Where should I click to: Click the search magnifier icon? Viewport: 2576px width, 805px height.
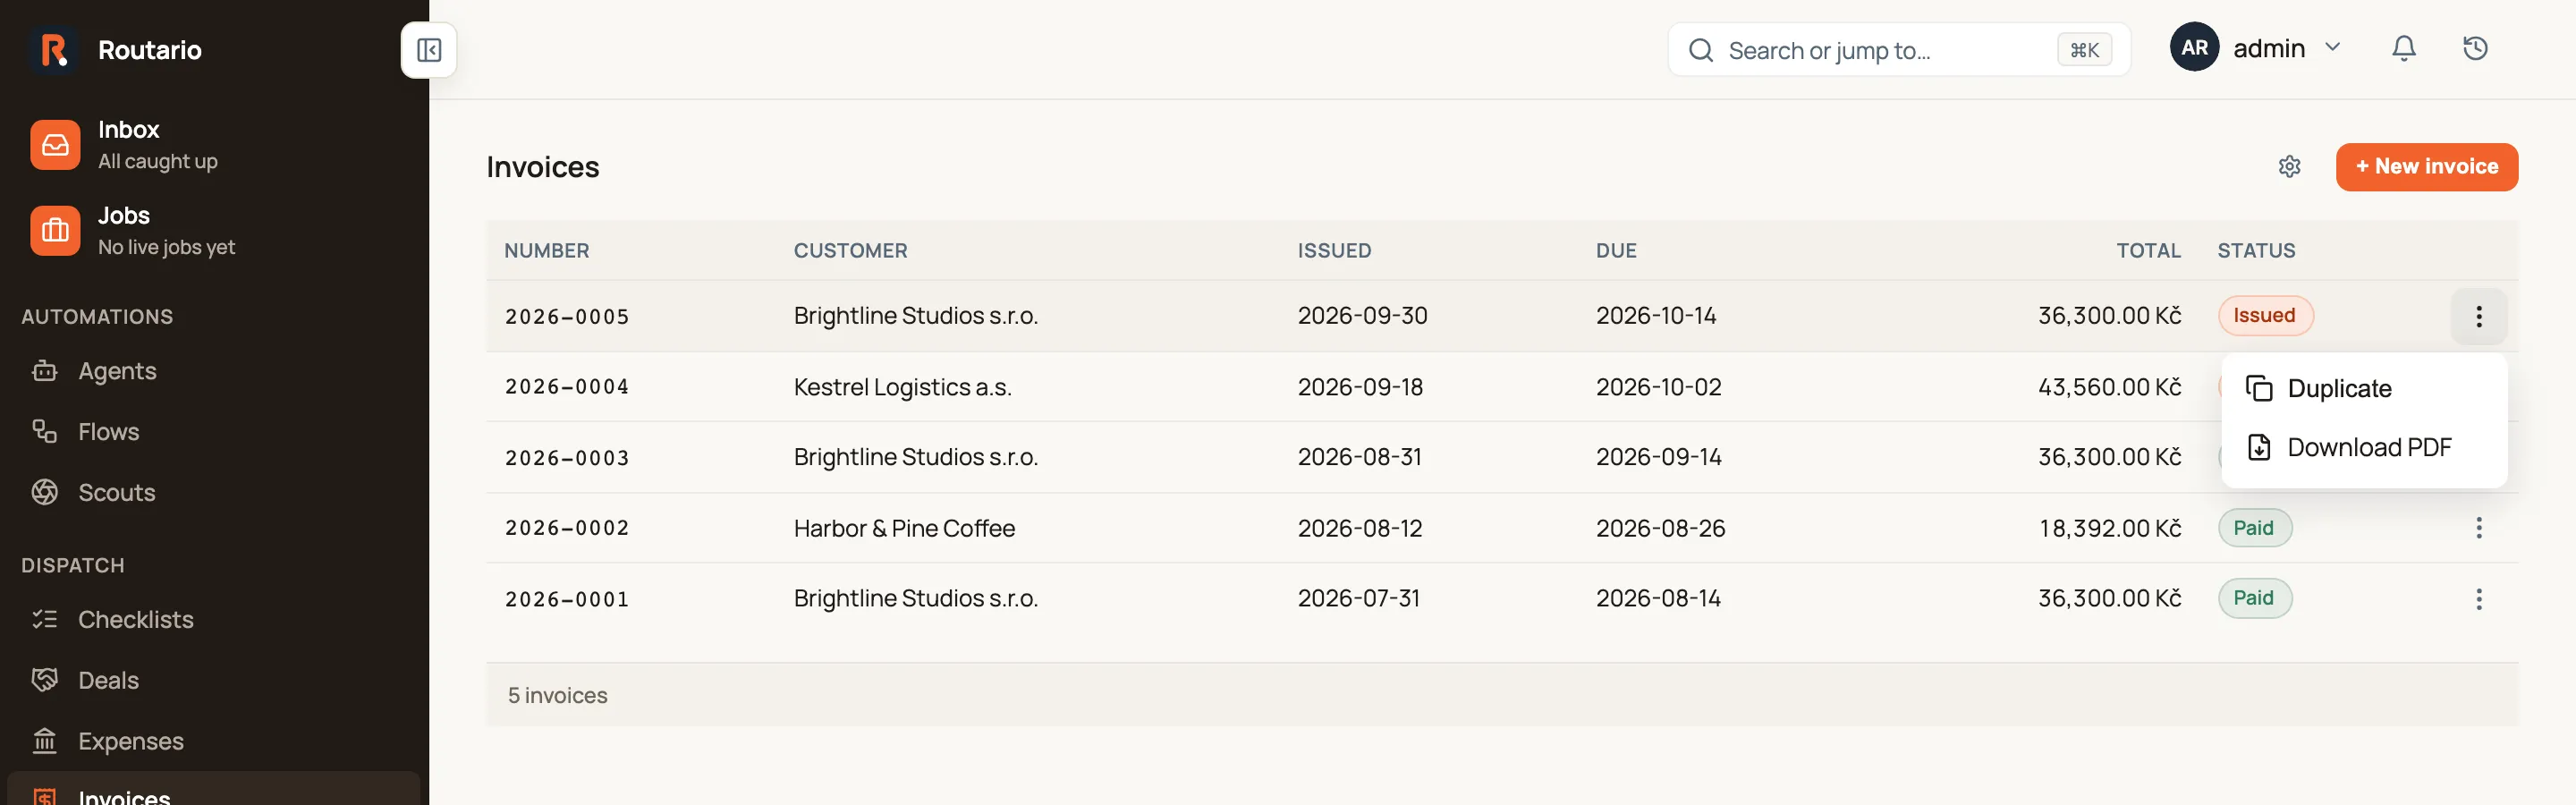[1700, 50]
